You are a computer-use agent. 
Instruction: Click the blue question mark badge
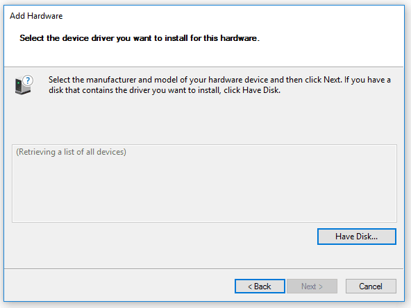click(x=28, y=80)
